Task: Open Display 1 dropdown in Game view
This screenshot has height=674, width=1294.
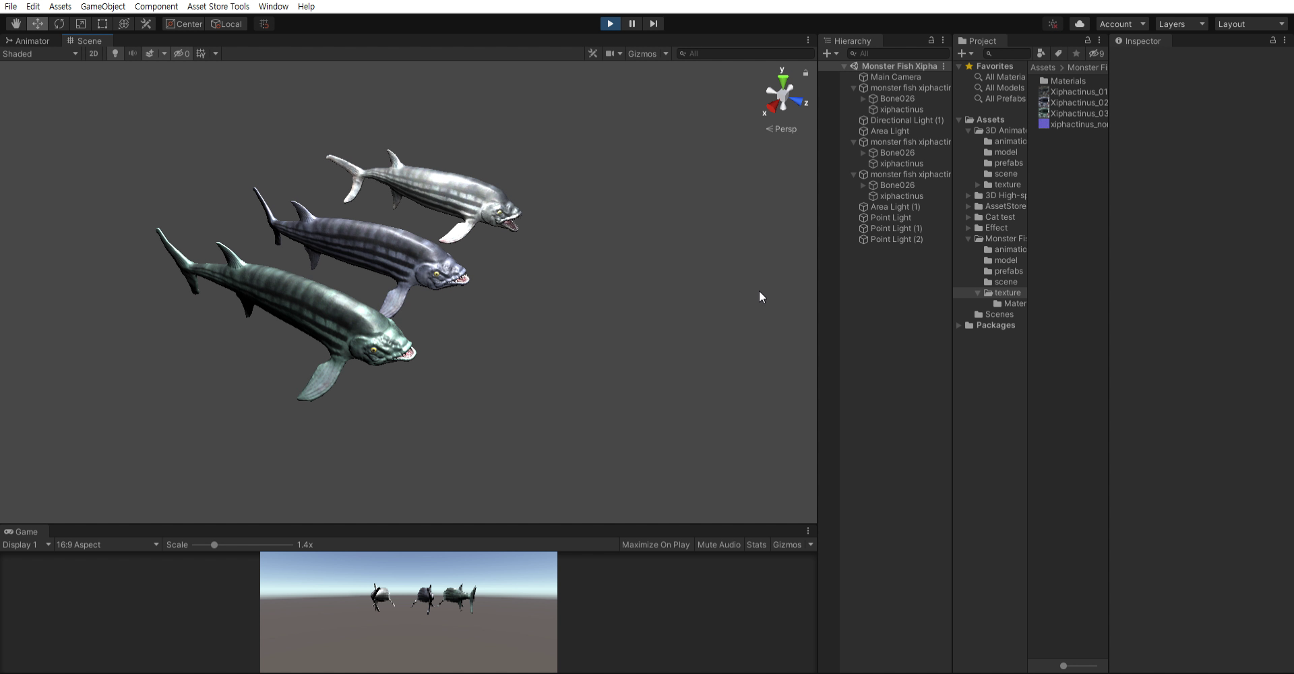Action: coord(27,545)
